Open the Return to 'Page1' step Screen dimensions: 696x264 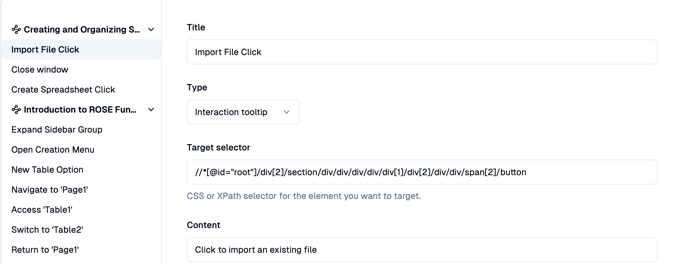coord(81,250)
